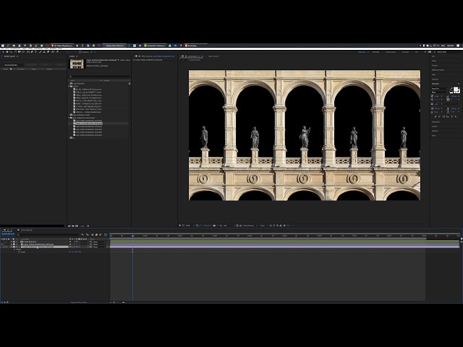Screen dimensions: 463x347
Task: Open viewer magnification ratio dropdown
Action: (188, 226)
